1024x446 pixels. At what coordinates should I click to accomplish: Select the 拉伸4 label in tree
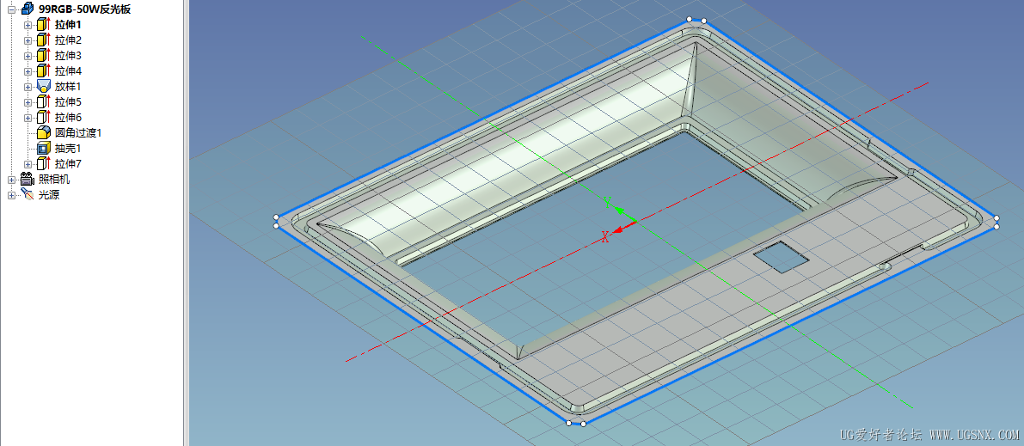tap(68, 70)
